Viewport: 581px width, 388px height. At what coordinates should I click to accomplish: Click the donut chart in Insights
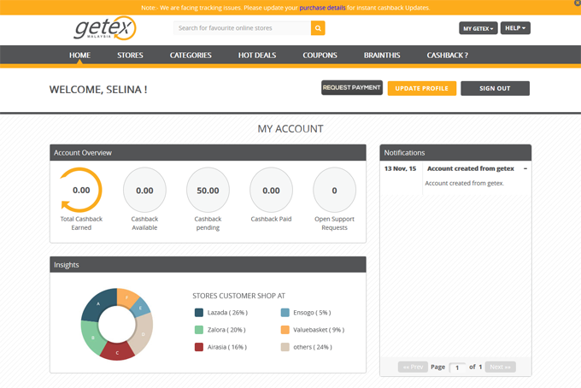[x=117, y=324]
